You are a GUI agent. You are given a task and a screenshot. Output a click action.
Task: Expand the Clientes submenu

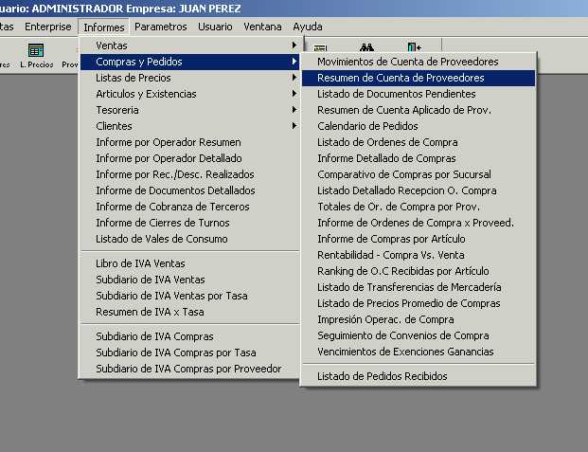click(x=189, y=126)
